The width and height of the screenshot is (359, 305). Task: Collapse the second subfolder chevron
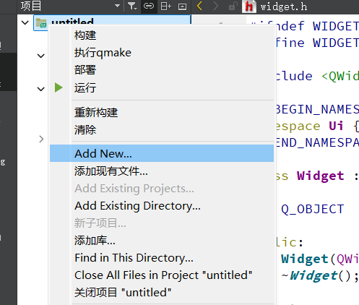pyautogui.click(x=41, y=89)
